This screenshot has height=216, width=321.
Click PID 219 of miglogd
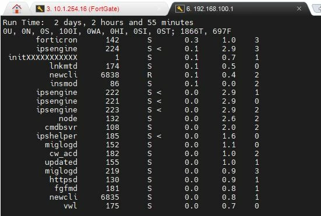112,171
